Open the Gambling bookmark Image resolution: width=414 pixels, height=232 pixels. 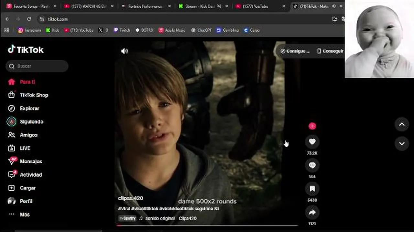pos(228,30)
